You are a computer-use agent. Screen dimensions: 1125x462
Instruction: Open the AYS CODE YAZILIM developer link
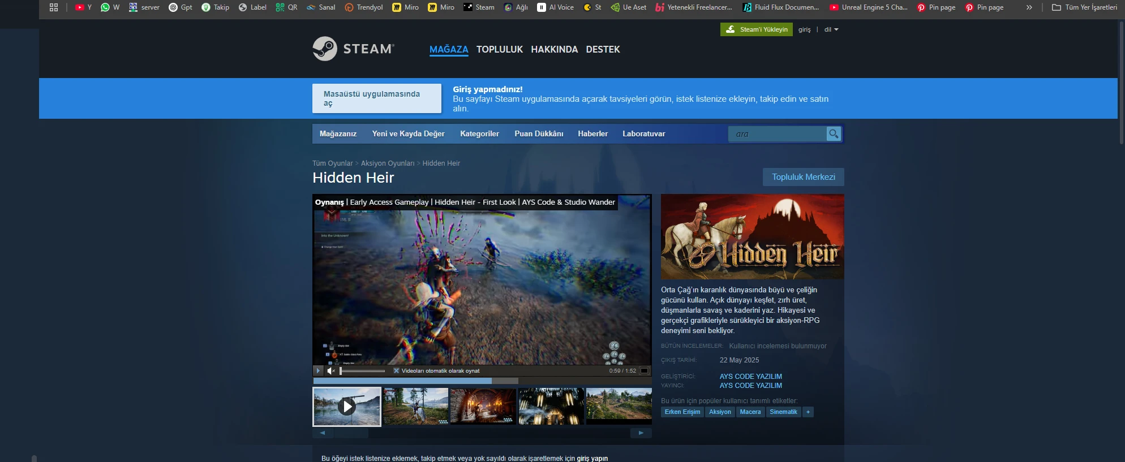click(750, 377)
